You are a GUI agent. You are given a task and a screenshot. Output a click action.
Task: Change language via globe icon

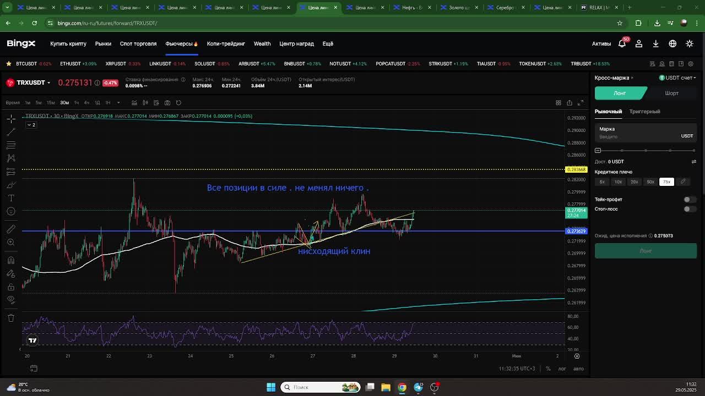[x=673, y=43]
